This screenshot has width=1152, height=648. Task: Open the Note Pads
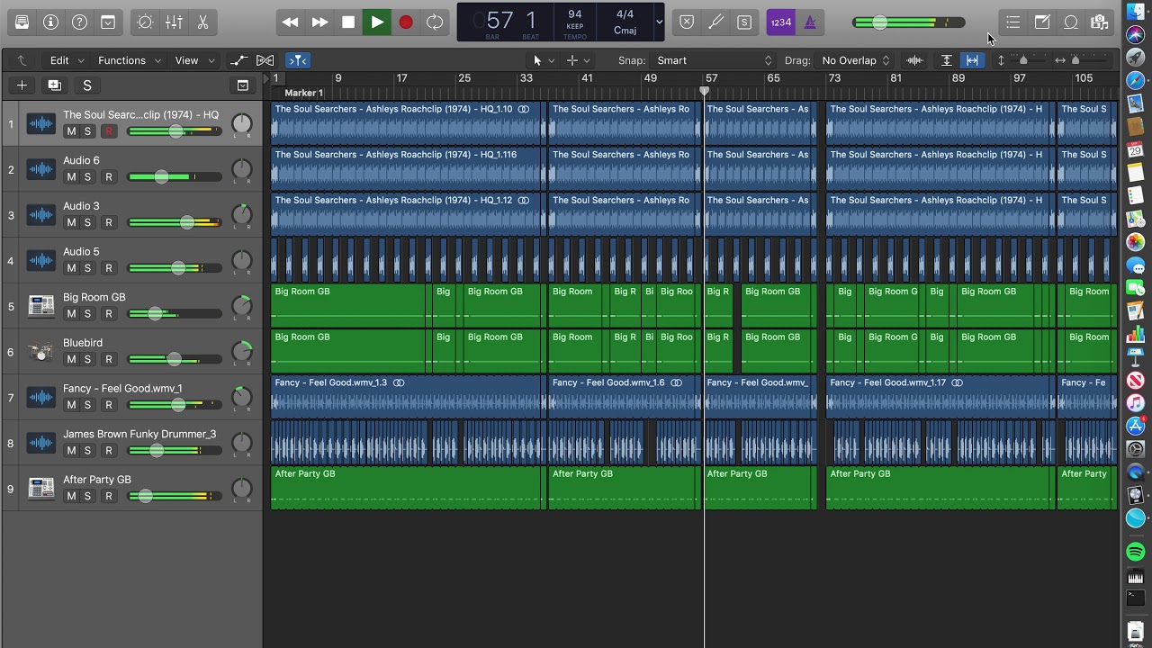coord(1042,22)
